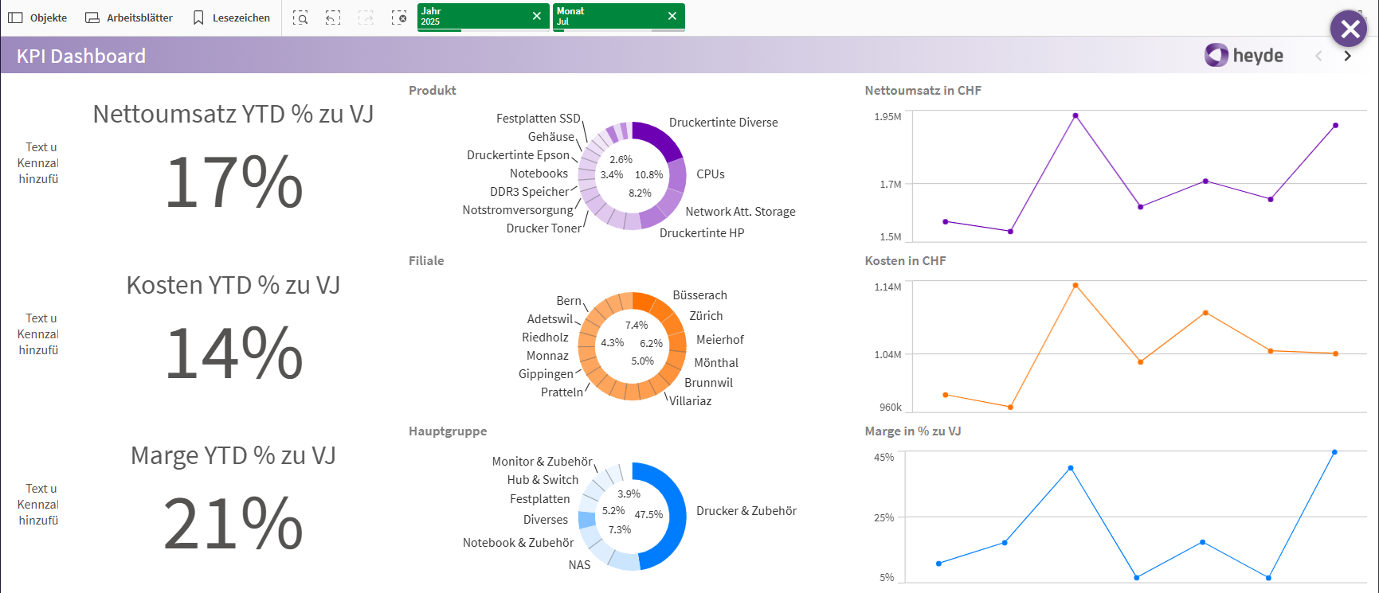Open the Objekte panel
This screenshot has height=593, width=1379.
pyautogui.click(x=37, y=18)
